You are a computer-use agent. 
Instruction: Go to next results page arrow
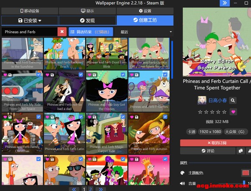click(x=100, y=189)
